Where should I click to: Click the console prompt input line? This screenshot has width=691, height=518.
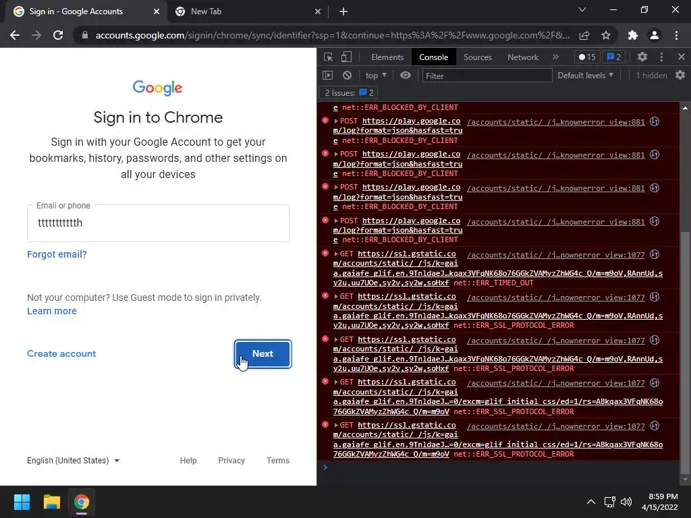(498, 467)
